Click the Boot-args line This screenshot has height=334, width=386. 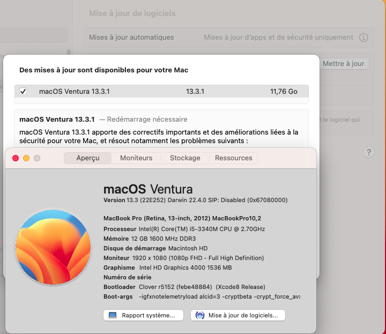click(202, 296)
